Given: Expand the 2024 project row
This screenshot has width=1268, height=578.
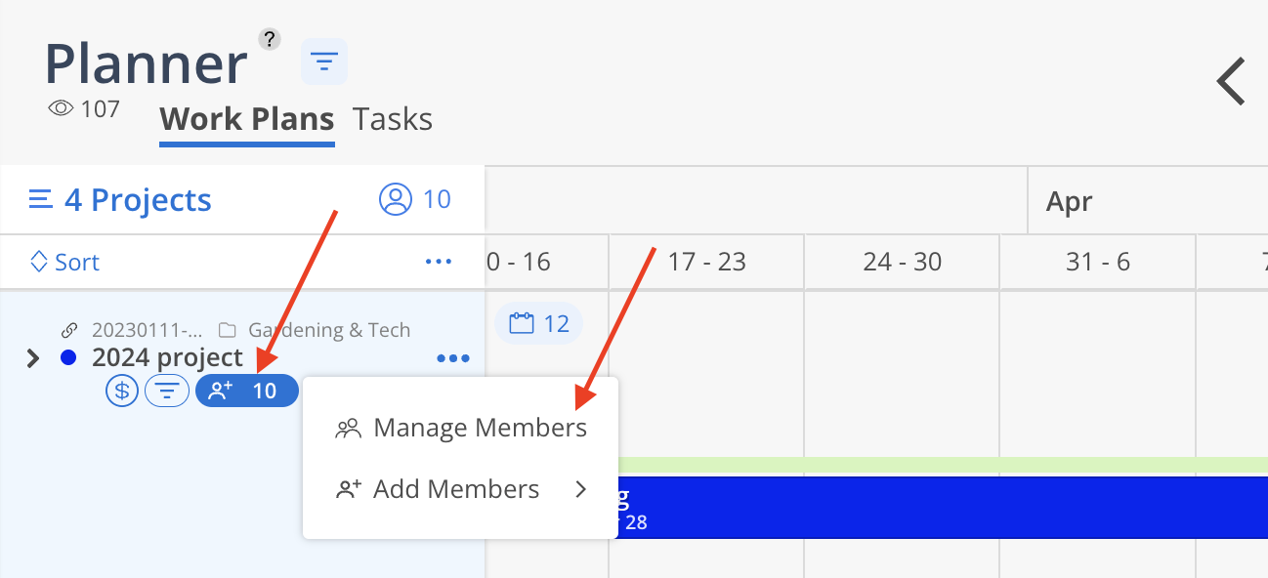Looking at the screenshot, I should point(33,358).
